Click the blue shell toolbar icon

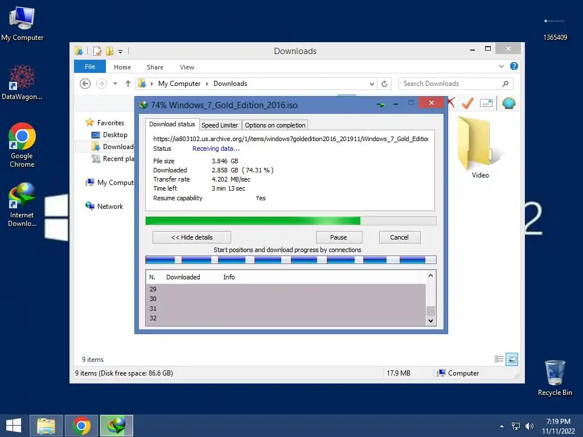pyautogui.click(x=508, y=103)
